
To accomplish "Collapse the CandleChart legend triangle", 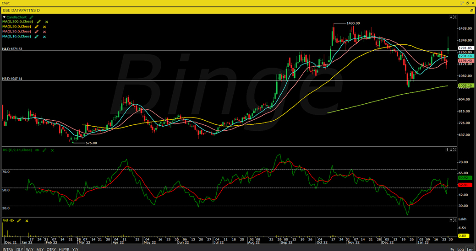I will tap(4, 17).
